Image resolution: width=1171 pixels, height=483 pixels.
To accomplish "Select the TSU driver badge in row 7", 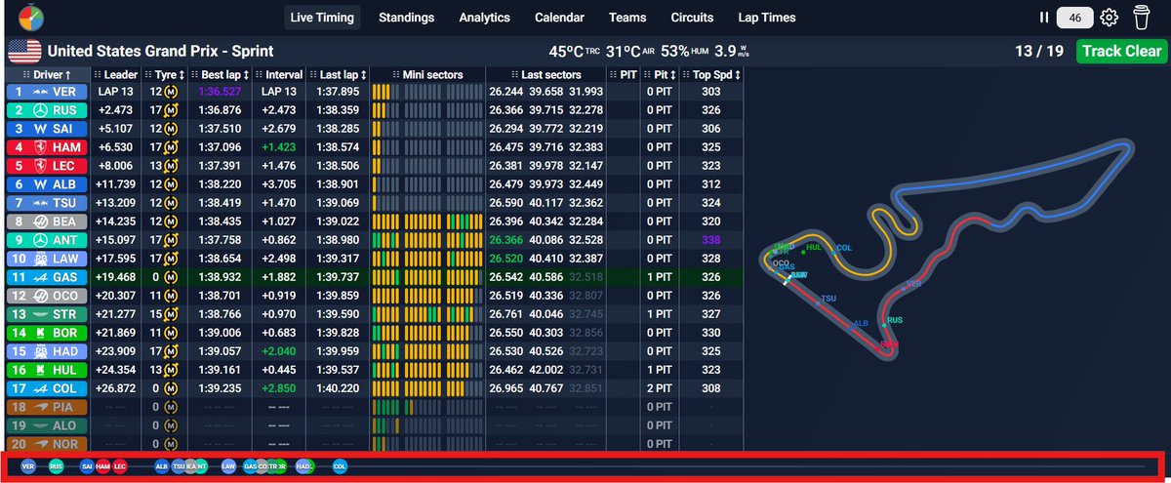I will tap(47, 202).
